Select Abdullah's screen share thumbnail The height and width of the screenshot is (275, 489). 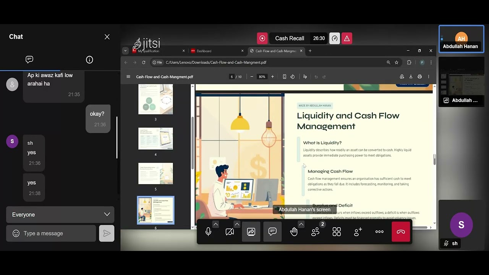point(461,82)
